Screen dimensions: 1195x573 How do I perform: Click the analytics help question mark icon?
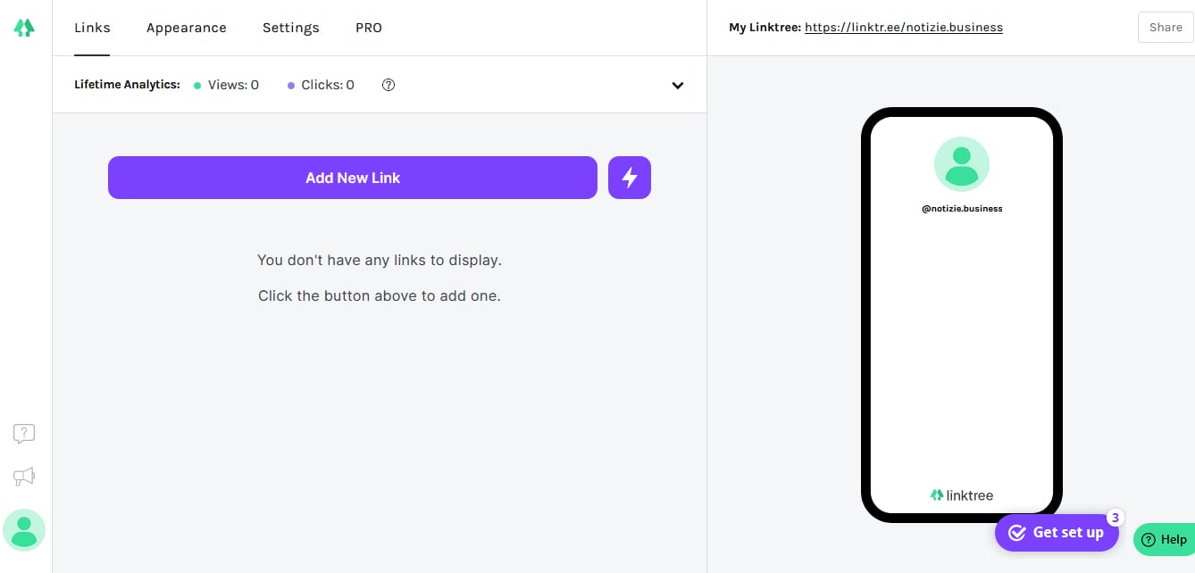tap(389, 85)
